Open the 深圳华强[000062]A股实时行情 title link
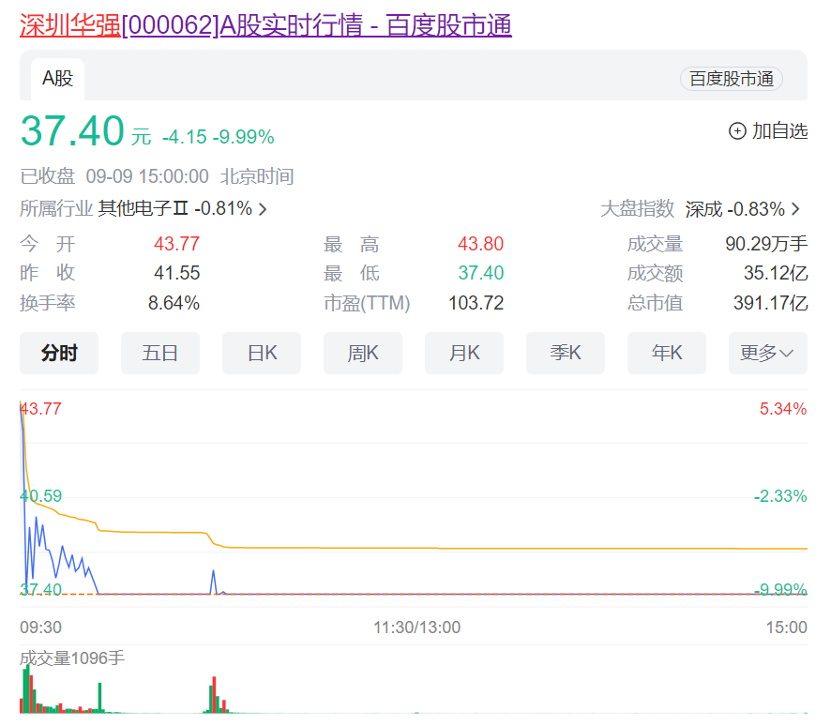The height and width of the screenshot is (726, 831). click(265, 25)
